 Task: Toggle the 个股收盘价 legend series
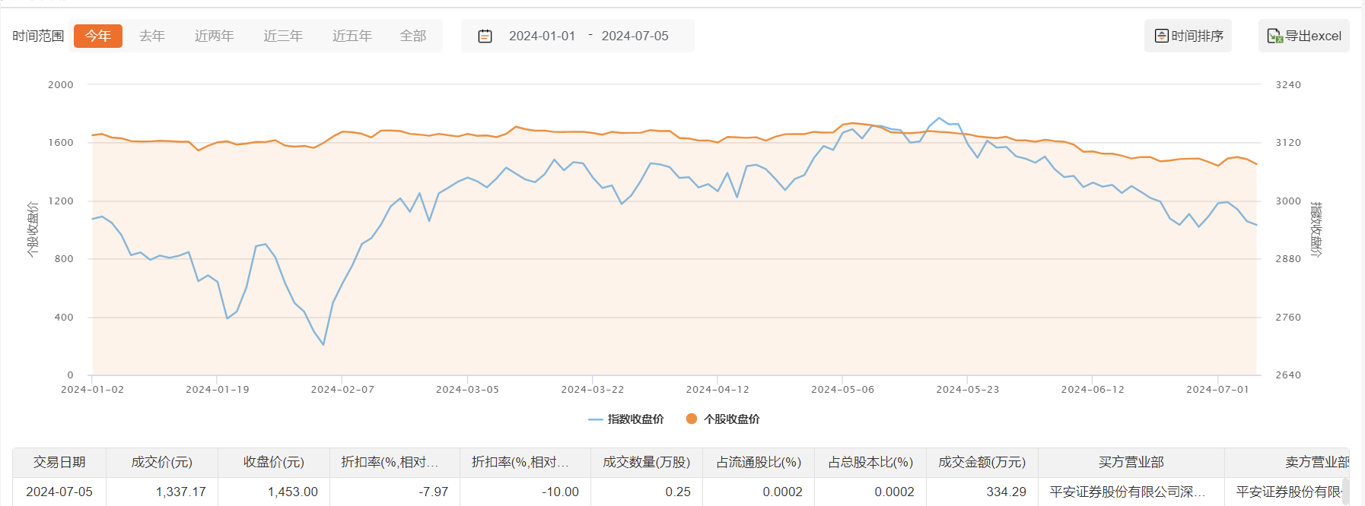pyautogui.click(x=723, y=419)
